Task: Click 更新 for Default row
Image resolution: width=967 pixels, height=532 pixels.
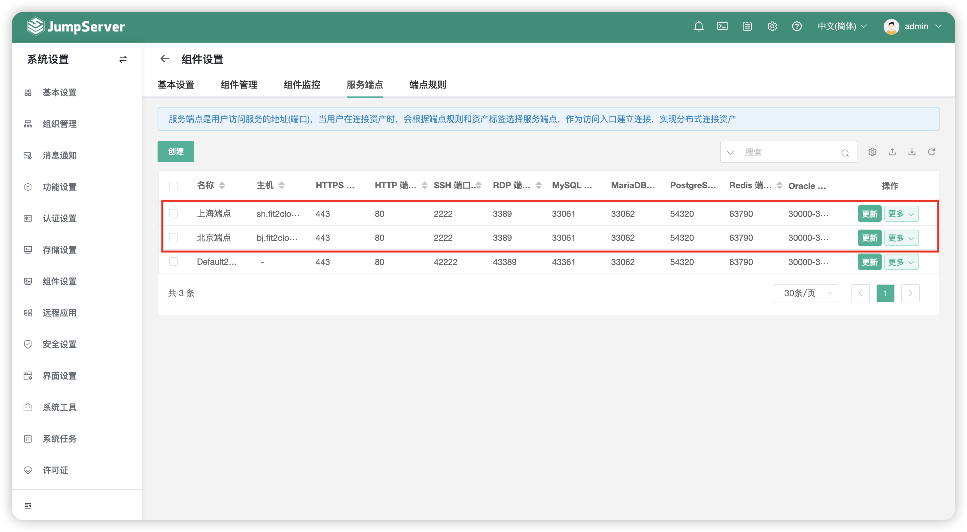Action: (870, 261)
